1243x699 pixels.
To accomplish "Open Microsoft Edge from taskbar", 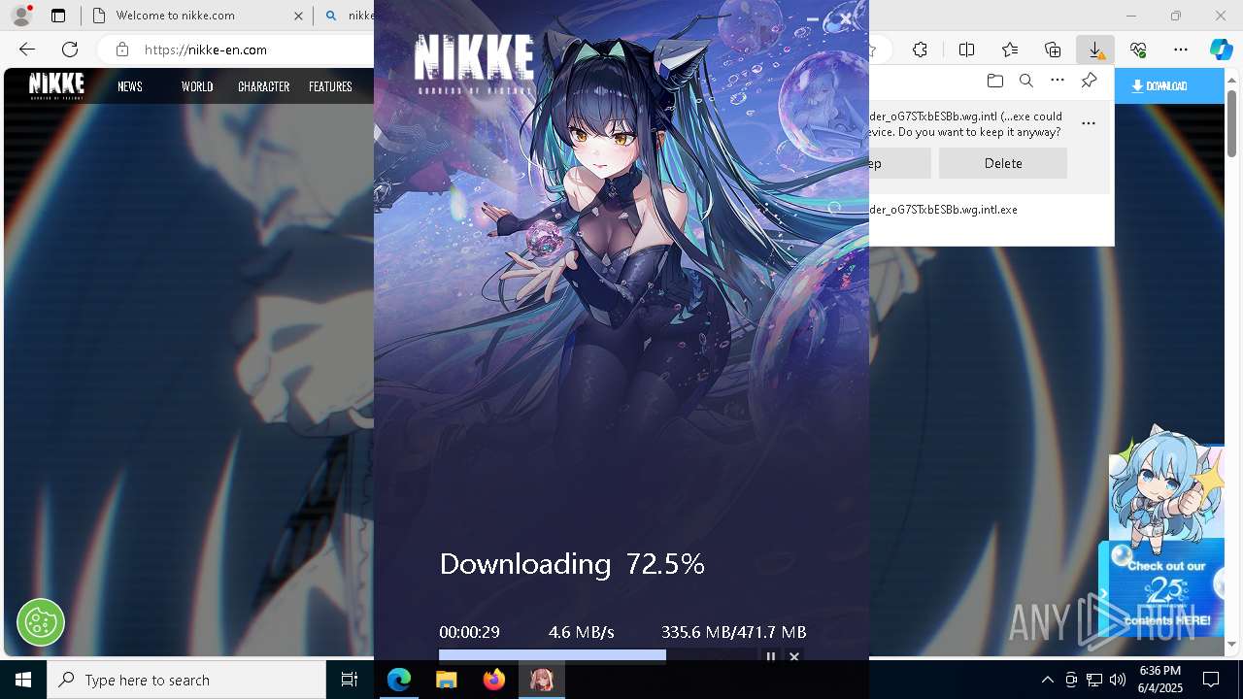I will tap(399, 680).
